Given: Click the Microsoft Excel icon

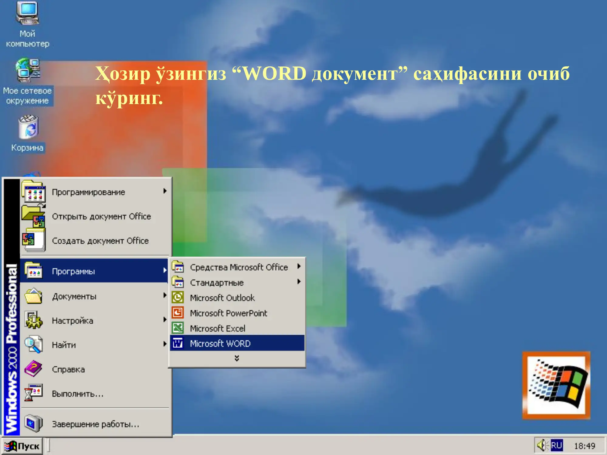Looking at the screenshot, I should [x=178, y=328].
